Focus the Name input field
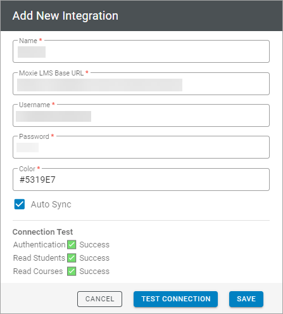 pos(141,51)
